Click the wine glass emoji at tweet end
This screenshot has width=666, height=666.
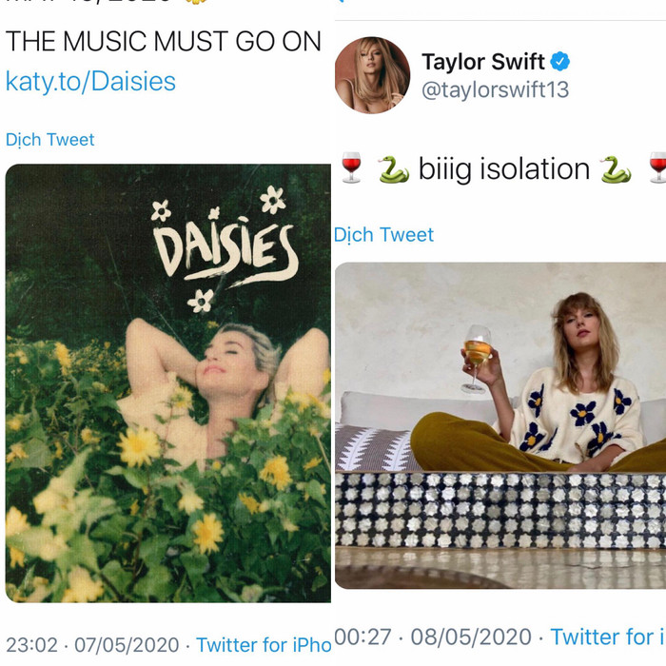pos(657,167)
